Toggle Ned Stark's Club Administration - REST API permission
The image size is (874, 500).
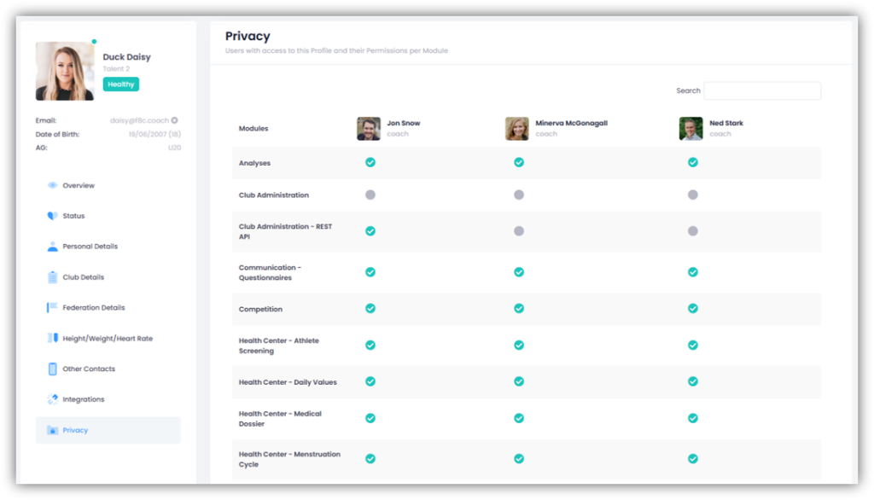point(693,231)
